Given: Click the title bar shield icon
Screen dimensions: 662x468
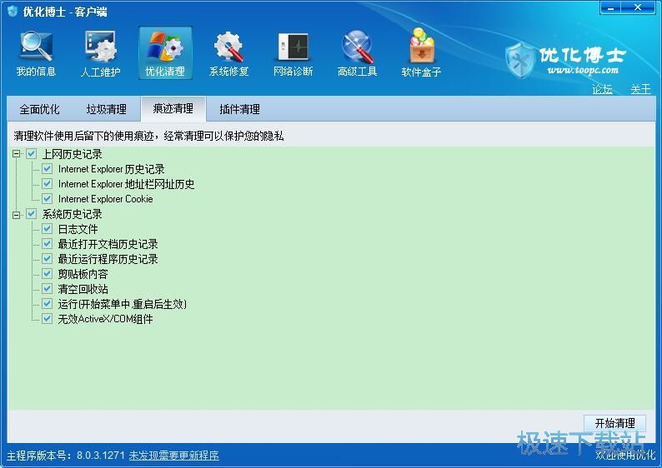Looking at the screenshot, I should tap(13, 11).
